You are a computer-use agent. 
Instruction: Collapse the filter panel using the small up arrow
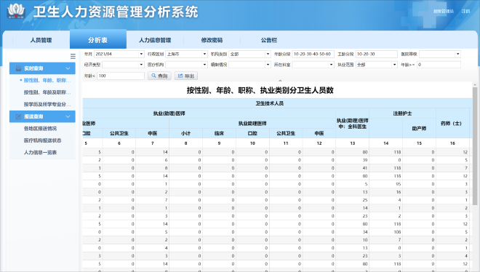280,81
